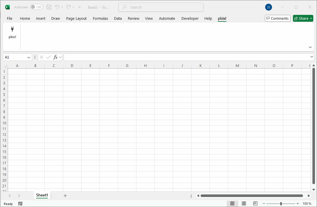The width and height of the screenshot is (317, 207).
Task: Select Normal view icon in status bar
Action: coord(232,203)
